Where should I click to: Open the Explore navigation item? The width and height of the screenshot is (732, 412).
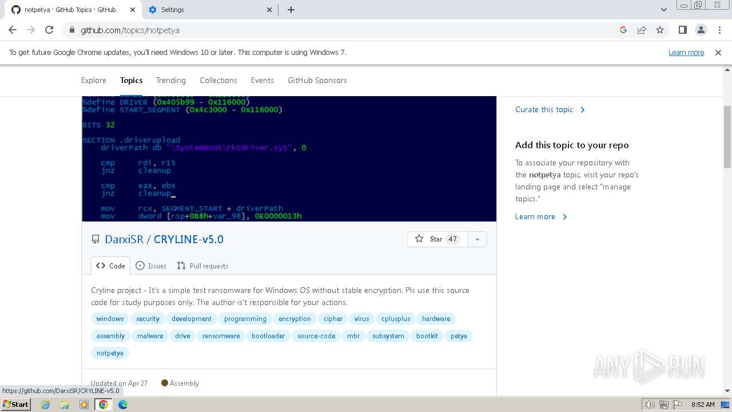[x=94, y=80]
